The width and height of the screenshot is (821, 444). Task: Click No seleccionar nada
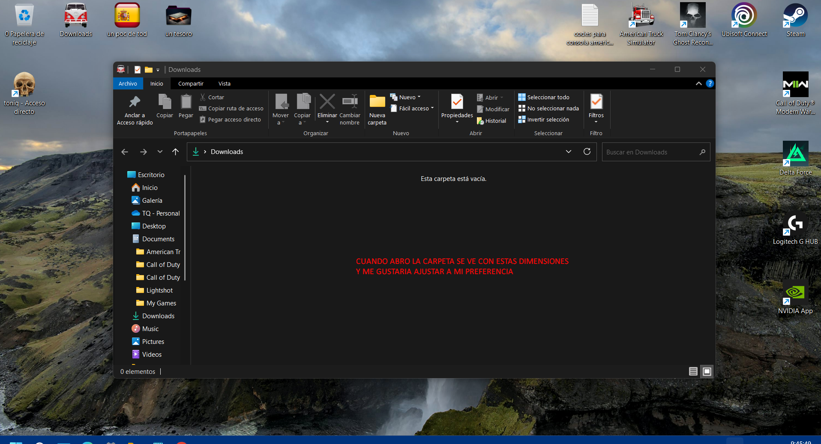[x=548, y=109]
